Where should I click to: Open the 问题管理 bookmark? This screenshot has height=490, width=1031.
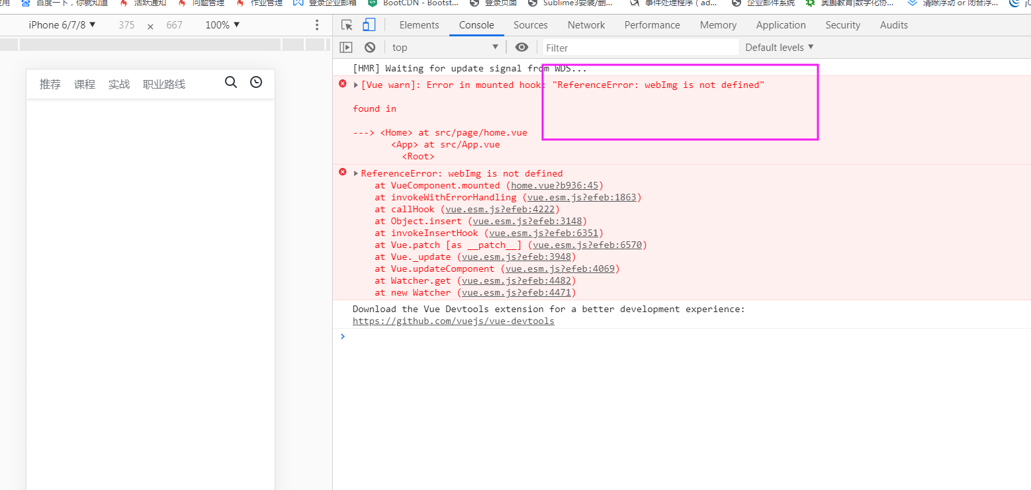coord(201,3)
